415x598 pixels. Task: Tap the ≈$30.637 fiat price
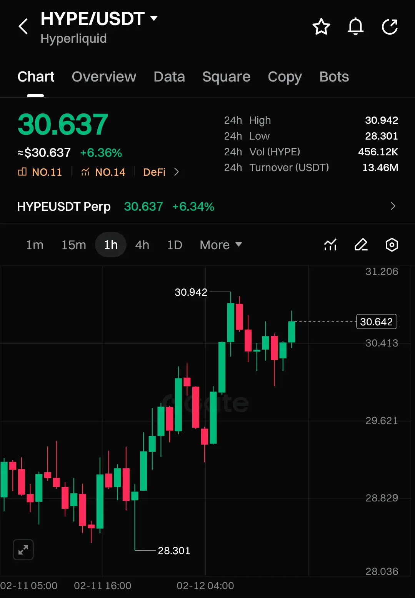coord(44,153)
